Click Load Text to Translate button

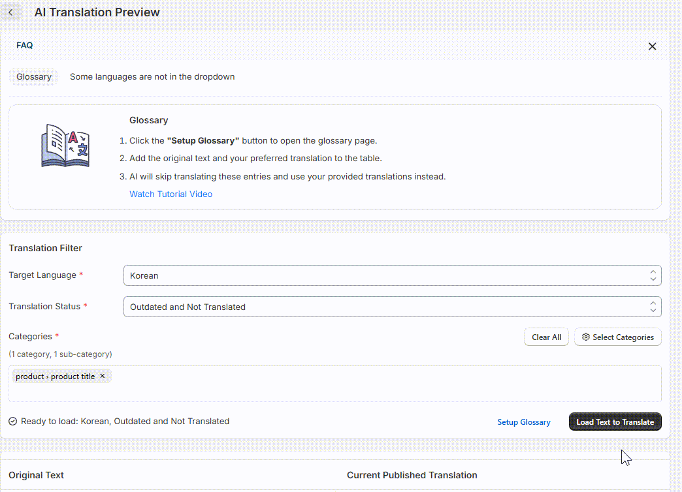(615, 422)
